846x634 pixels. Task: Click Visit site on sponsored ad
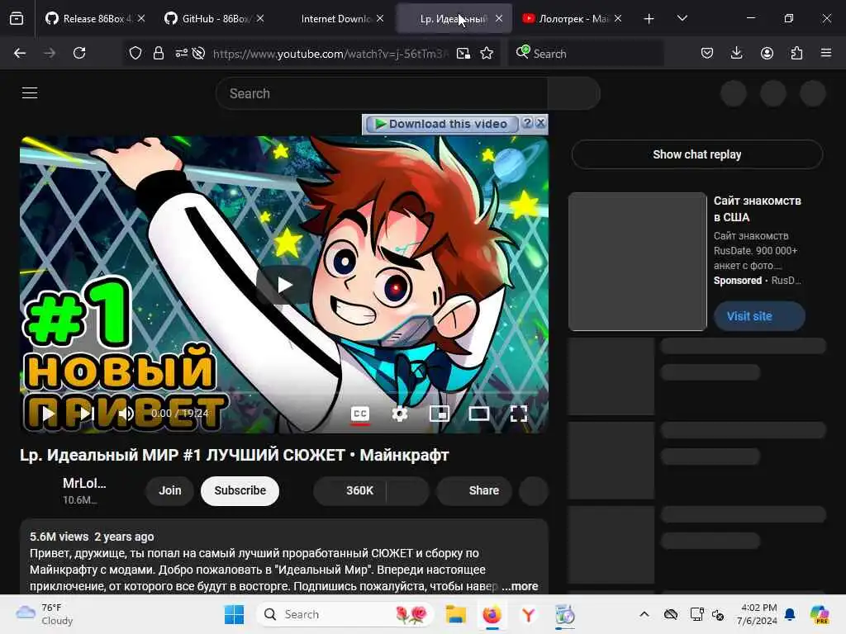(x=759, y=316)
